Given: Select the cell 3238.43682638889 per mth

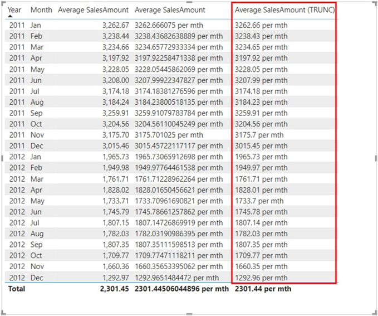Looking at the screenshot, I should pos(179,36).
